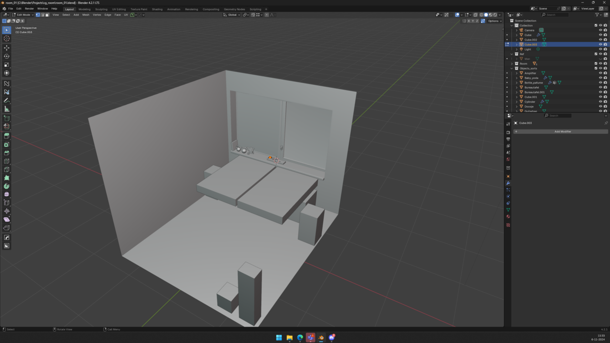The image size is (610, 343).
Task: Open File Explorer from the taskbar
Action: coord(289,338)
